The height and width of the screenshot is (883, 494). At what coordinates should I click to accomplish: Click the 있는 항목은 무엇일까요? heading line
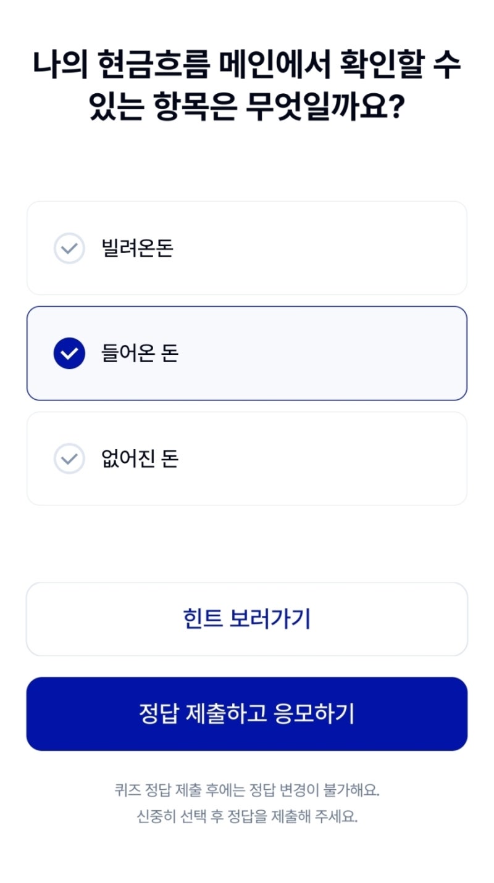point(247,109)
